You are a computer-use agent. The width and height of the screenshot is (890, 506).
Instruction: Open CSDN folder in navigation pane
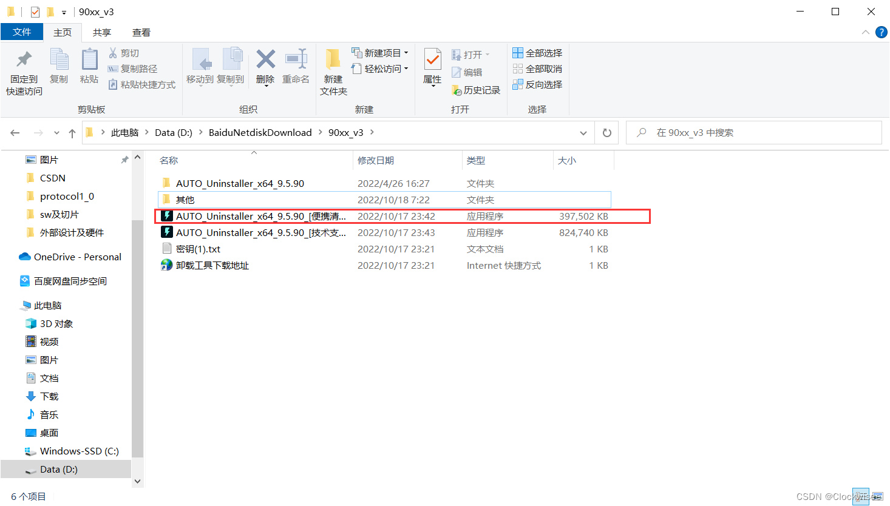click(52, 178)
